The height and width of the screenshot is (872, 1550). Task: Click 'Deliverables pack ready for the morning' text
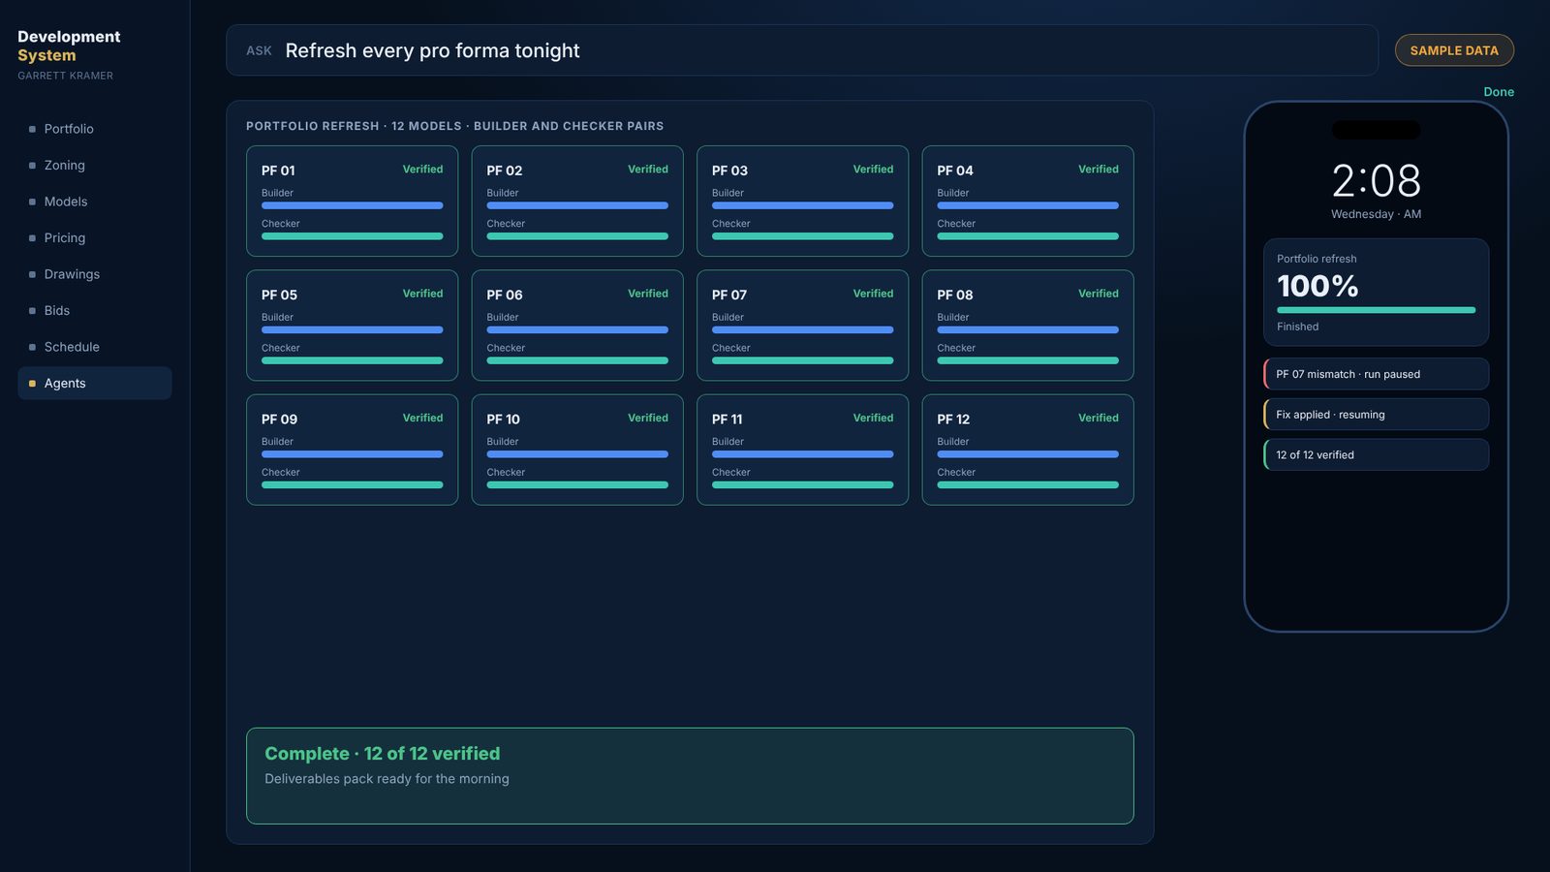point(387,779)
